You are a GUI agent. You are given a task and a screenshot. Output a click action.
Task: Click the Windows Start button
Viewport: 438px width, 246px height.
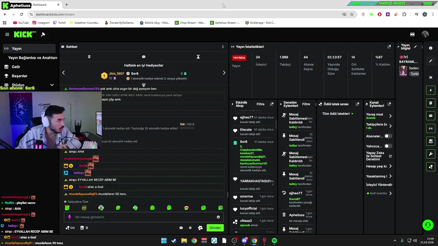164,241
